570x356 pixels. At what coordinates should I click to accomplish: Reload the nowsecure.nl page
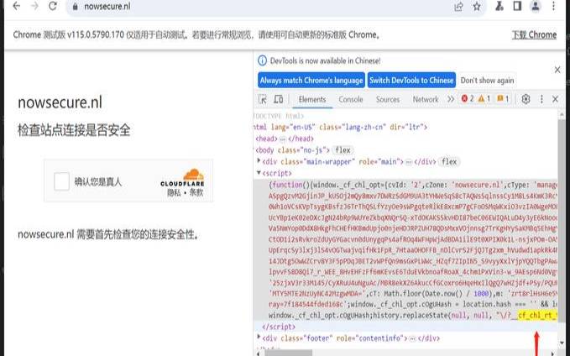(x=53, y=6)
